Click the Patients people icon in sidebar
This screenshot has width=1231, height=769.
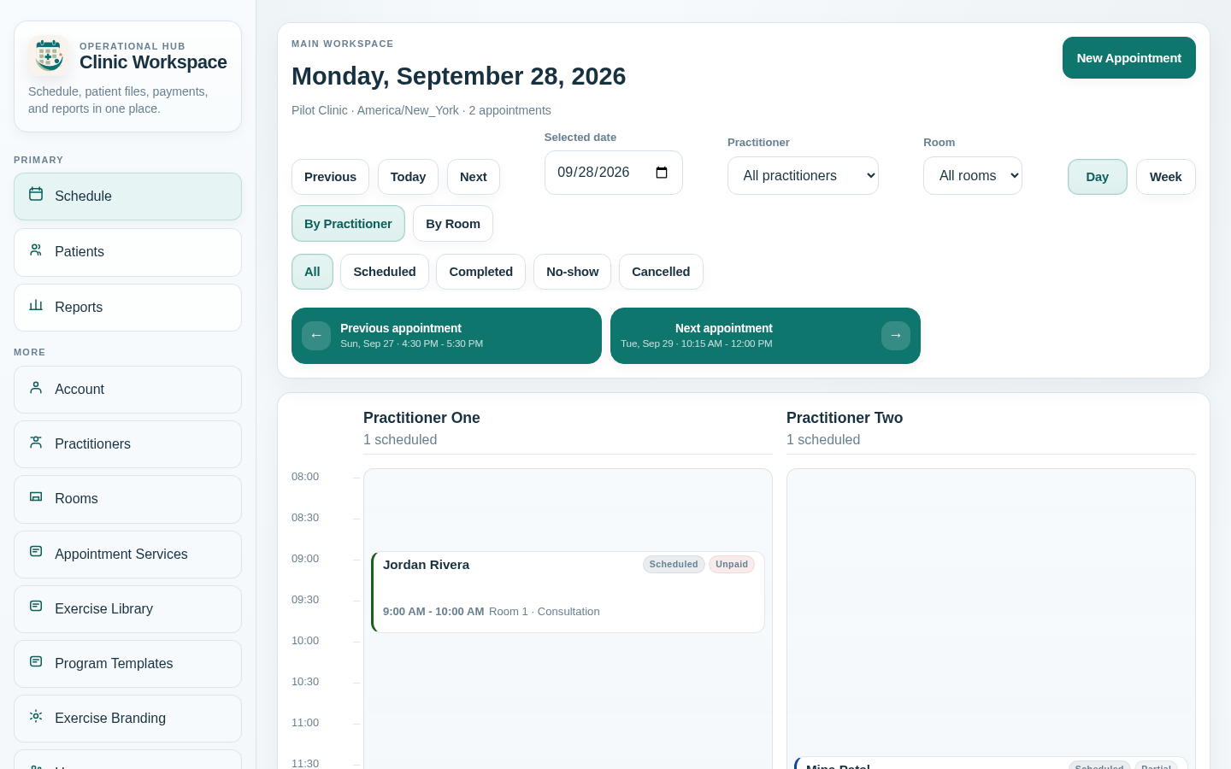[x=36, y=249]
